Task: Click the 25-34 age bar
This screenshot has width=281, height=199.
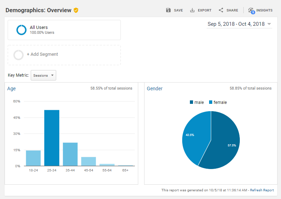Action: pos(52,138)
